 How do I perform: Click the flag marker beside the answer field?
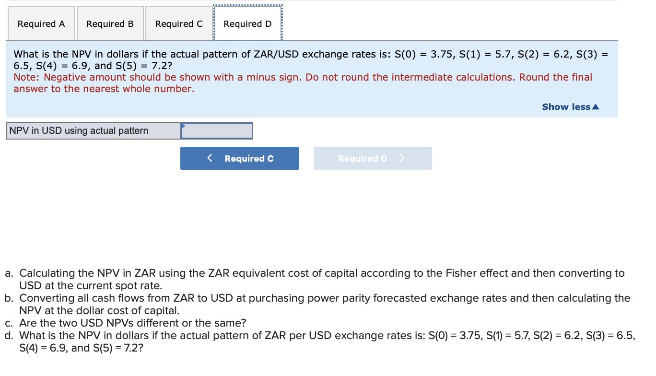coord(183,127)
